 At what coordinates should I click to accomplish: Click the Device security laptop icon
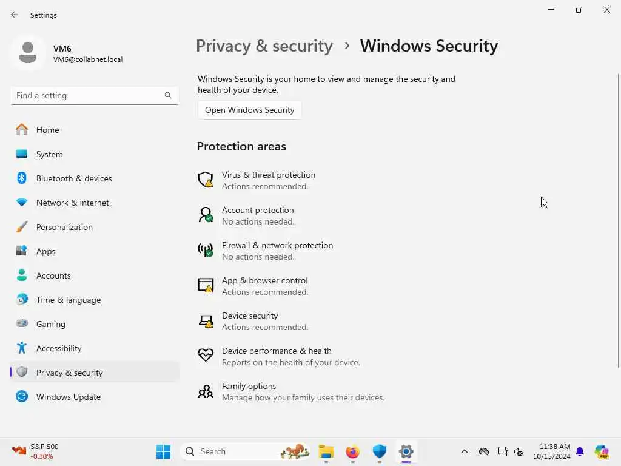(x=206, y=320)
